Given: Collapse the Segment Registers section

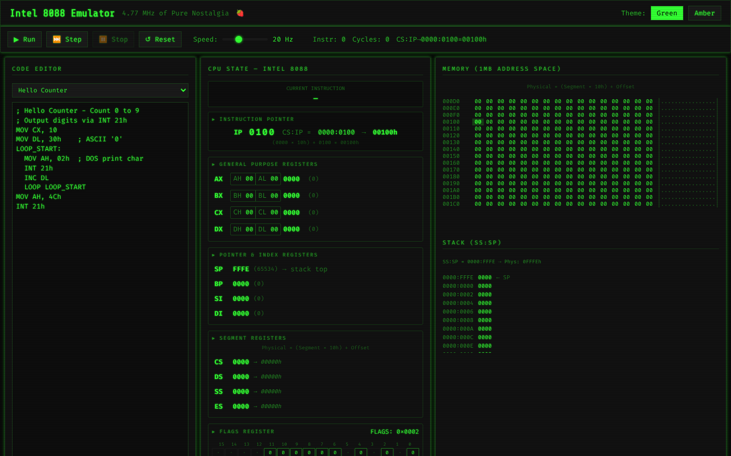Looking at the screenshot, I should (x=249, y=338).
